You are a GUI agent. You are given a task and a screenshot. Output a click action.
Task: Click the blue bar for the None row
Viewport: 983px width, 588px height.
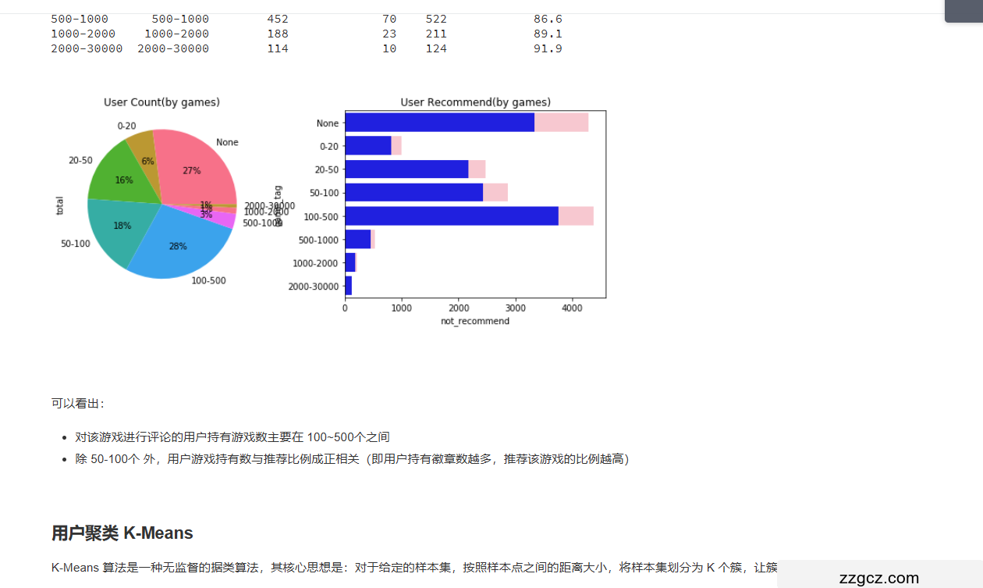439,123
